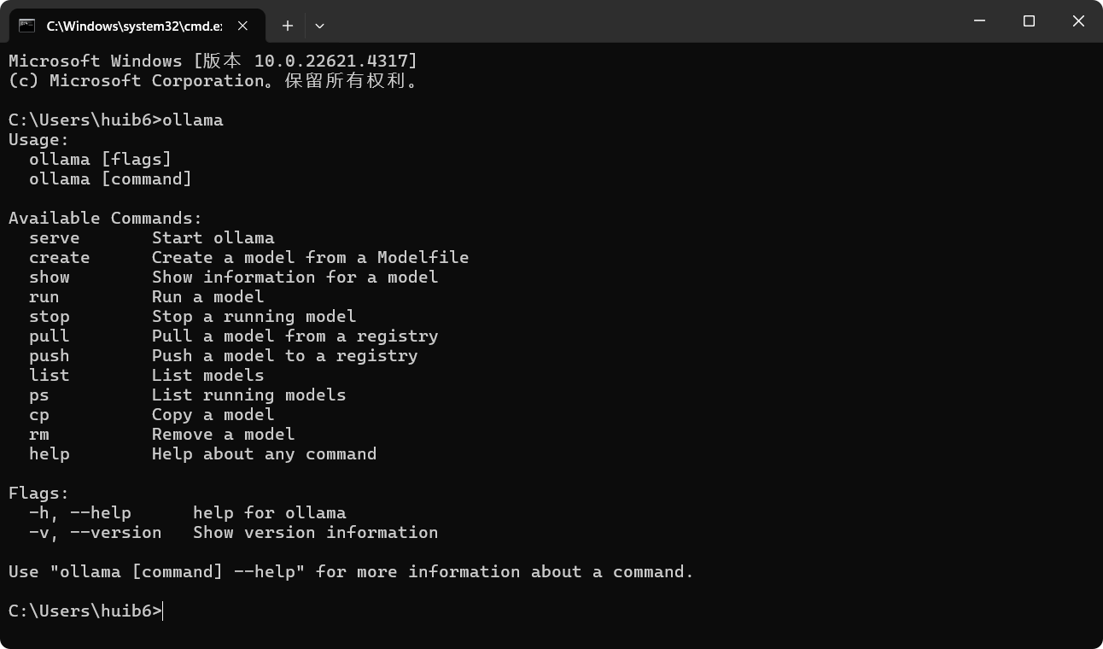The image size is (1103, 649).
Task: Minimize the terminal window
Action: (980, 21)
